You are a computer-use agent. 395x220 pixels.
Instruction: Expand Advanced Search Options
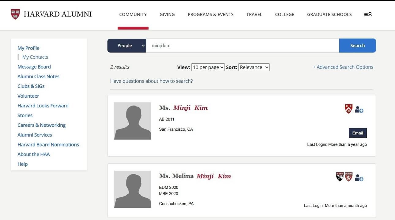(x=343, y=67)
